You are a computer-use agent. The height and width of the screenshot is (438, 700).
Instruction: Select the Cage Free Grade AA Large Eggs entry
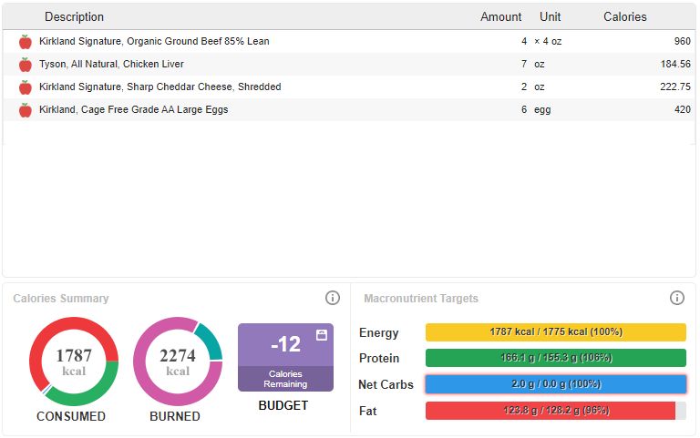click(x=349, y=109)
